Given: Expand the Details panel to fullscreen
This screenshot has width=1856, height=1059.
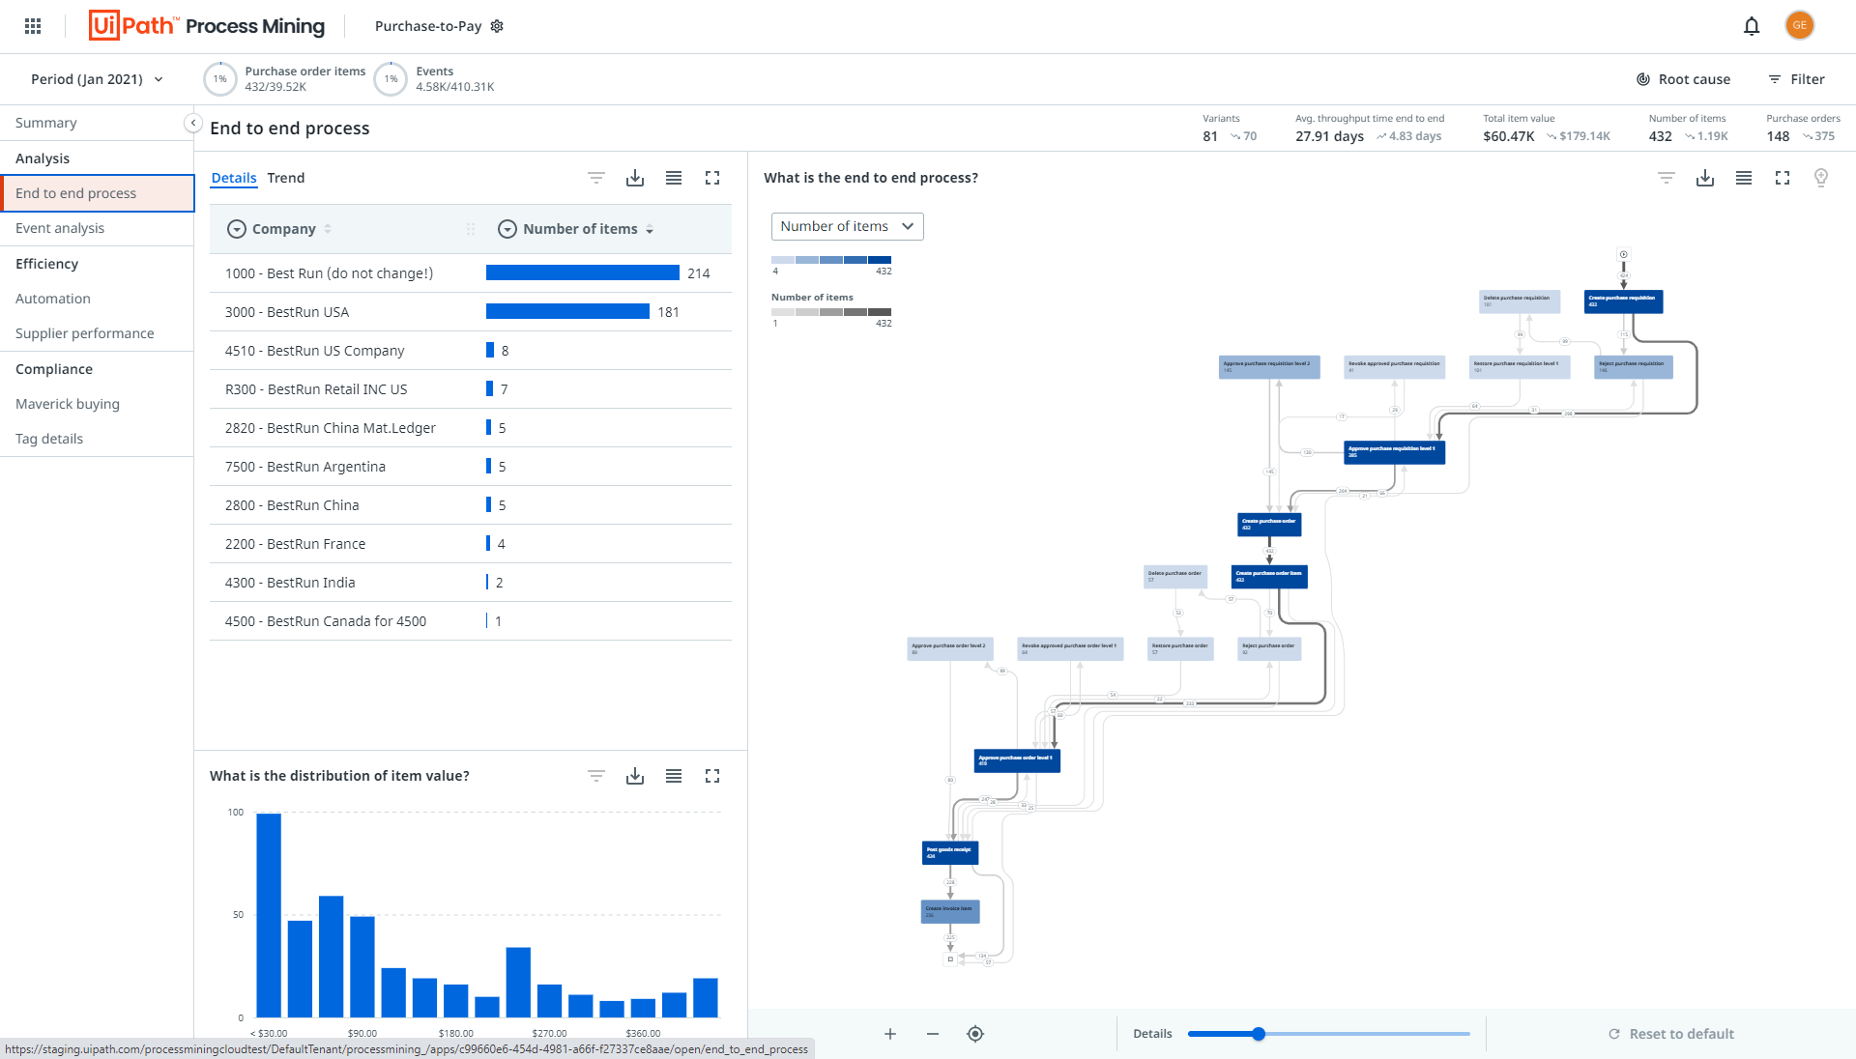Looking at the screenshot, I should 712,178.
